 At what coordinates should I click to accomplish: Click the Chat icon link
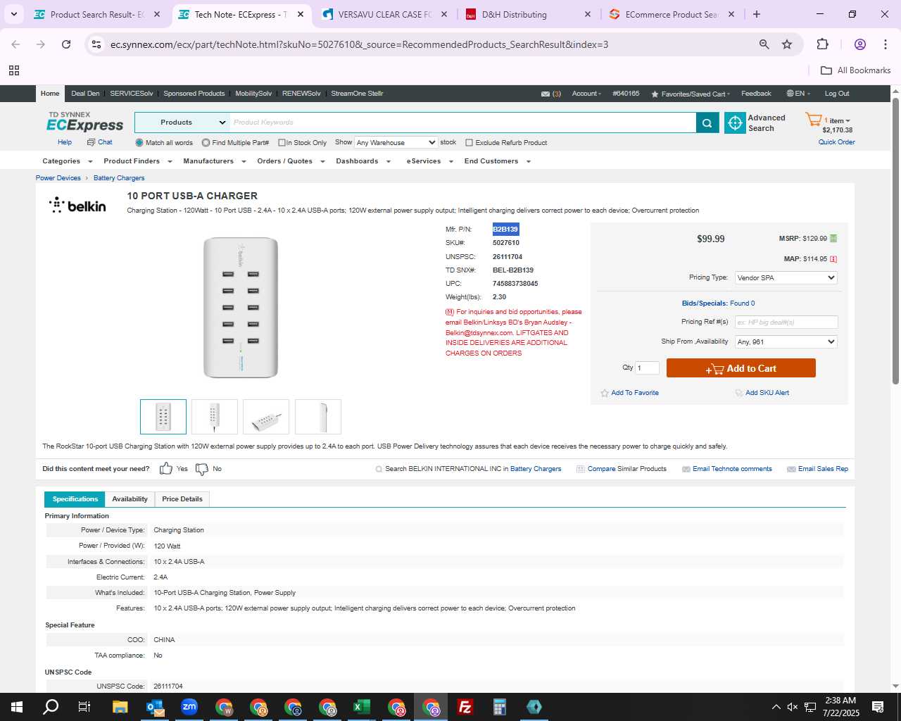point(99,142)
